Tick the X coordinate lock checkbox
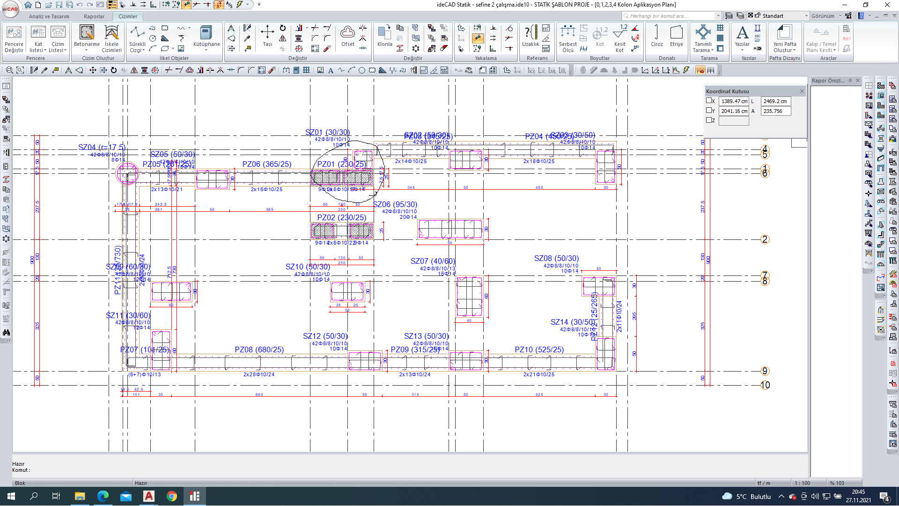 [709, 101]
